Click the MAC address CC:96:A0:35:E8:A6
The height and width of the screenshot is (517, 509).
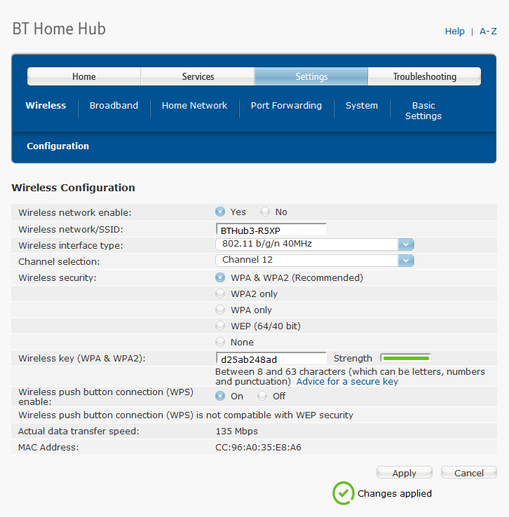[258, 447]
